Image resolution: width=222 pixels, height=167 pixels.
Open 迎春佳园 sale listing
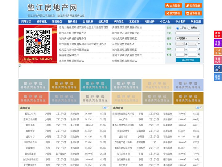(30, 148)
